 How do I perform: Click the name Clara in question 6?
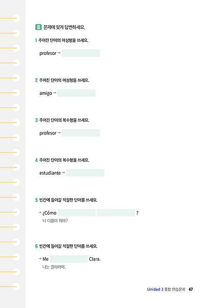tap(95, 259)
